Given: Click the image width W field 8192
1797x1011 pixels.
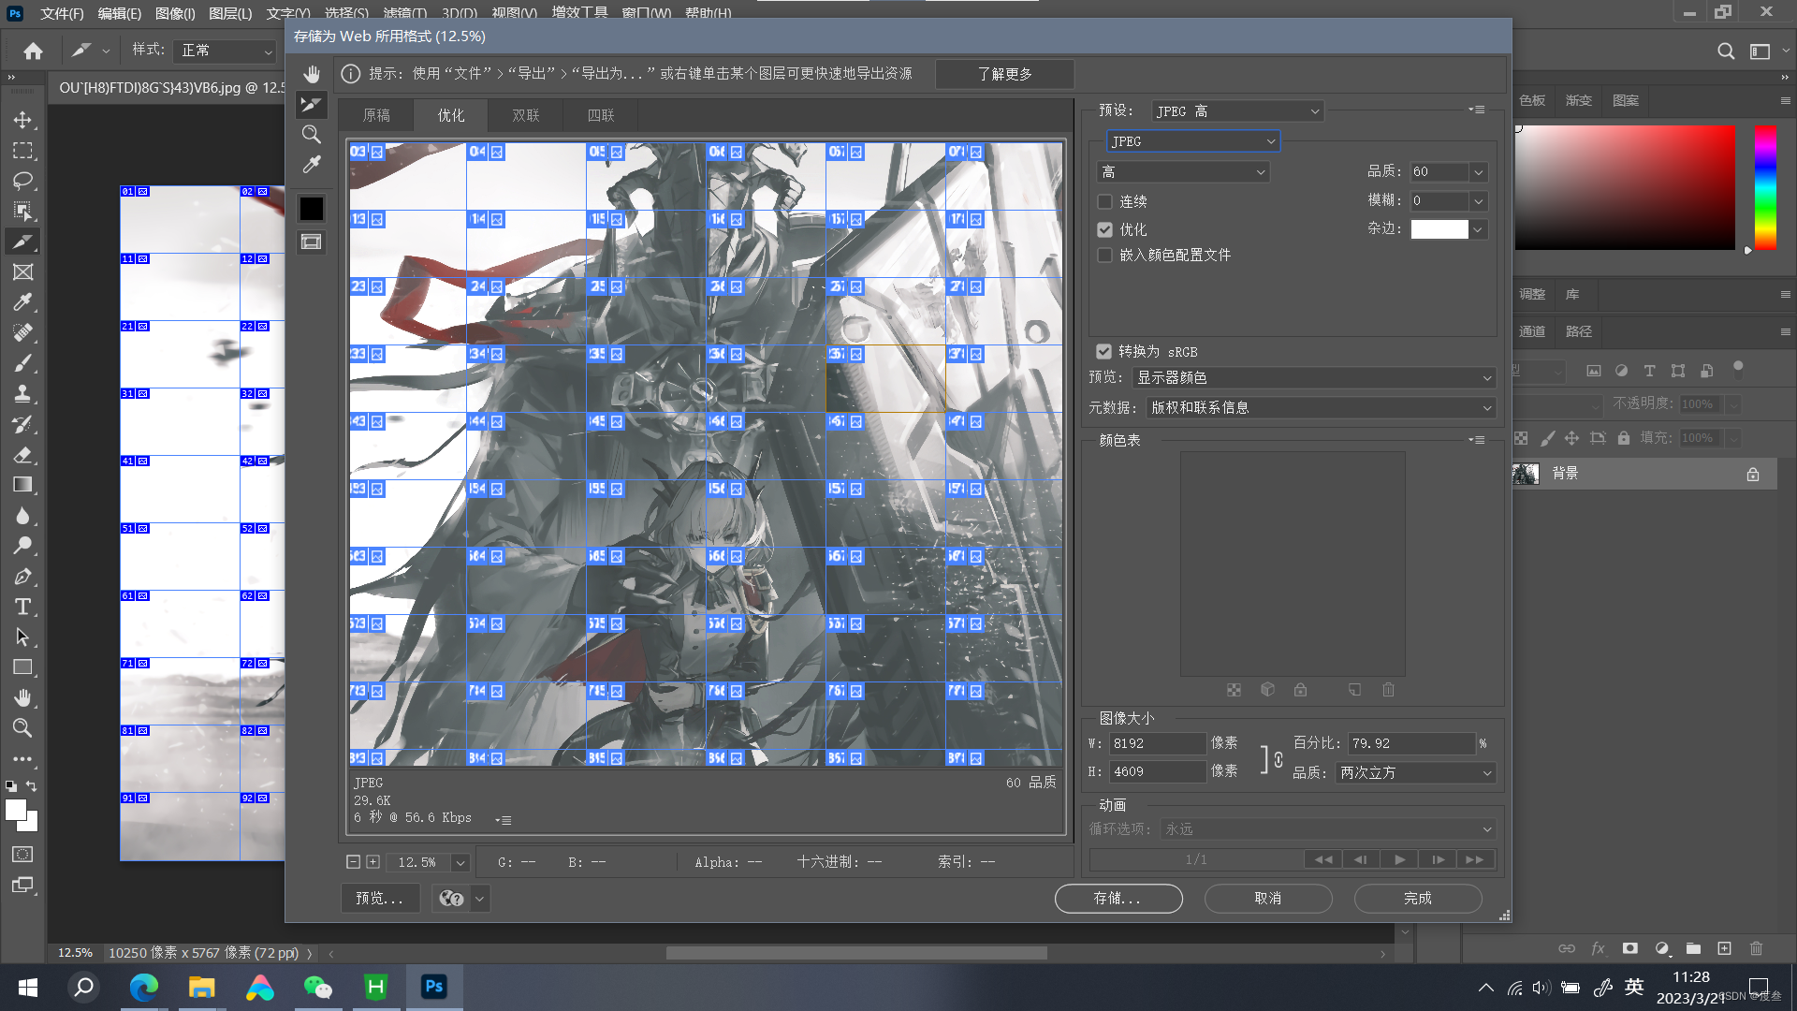Looking at the screenshot, I should [1158, 743].
